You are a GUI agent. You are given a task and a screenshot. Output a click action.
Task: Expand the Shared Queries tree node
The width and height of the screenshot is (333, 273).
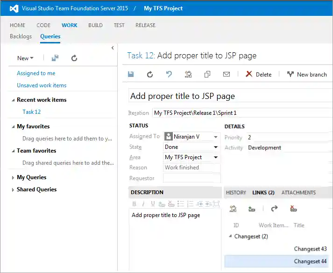[x=13, y=190]
